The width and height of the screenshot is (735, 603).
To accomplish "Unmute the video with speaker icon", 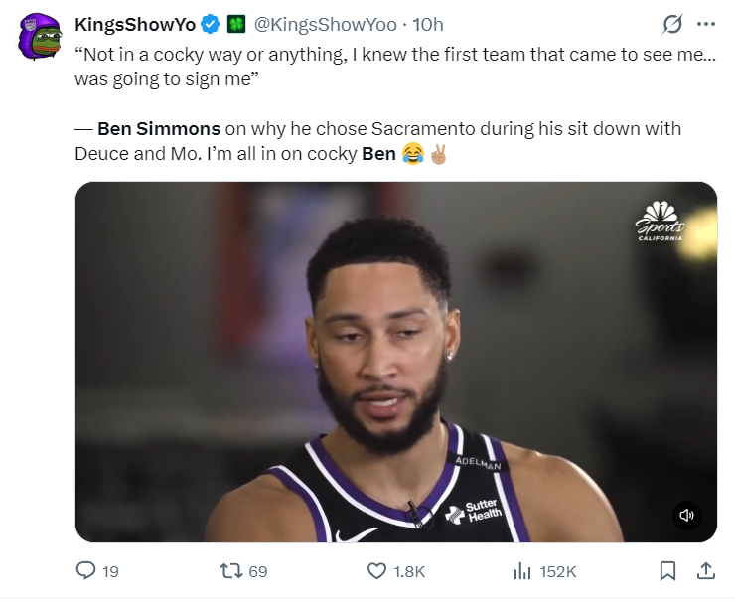I will [x=686, y=515].
